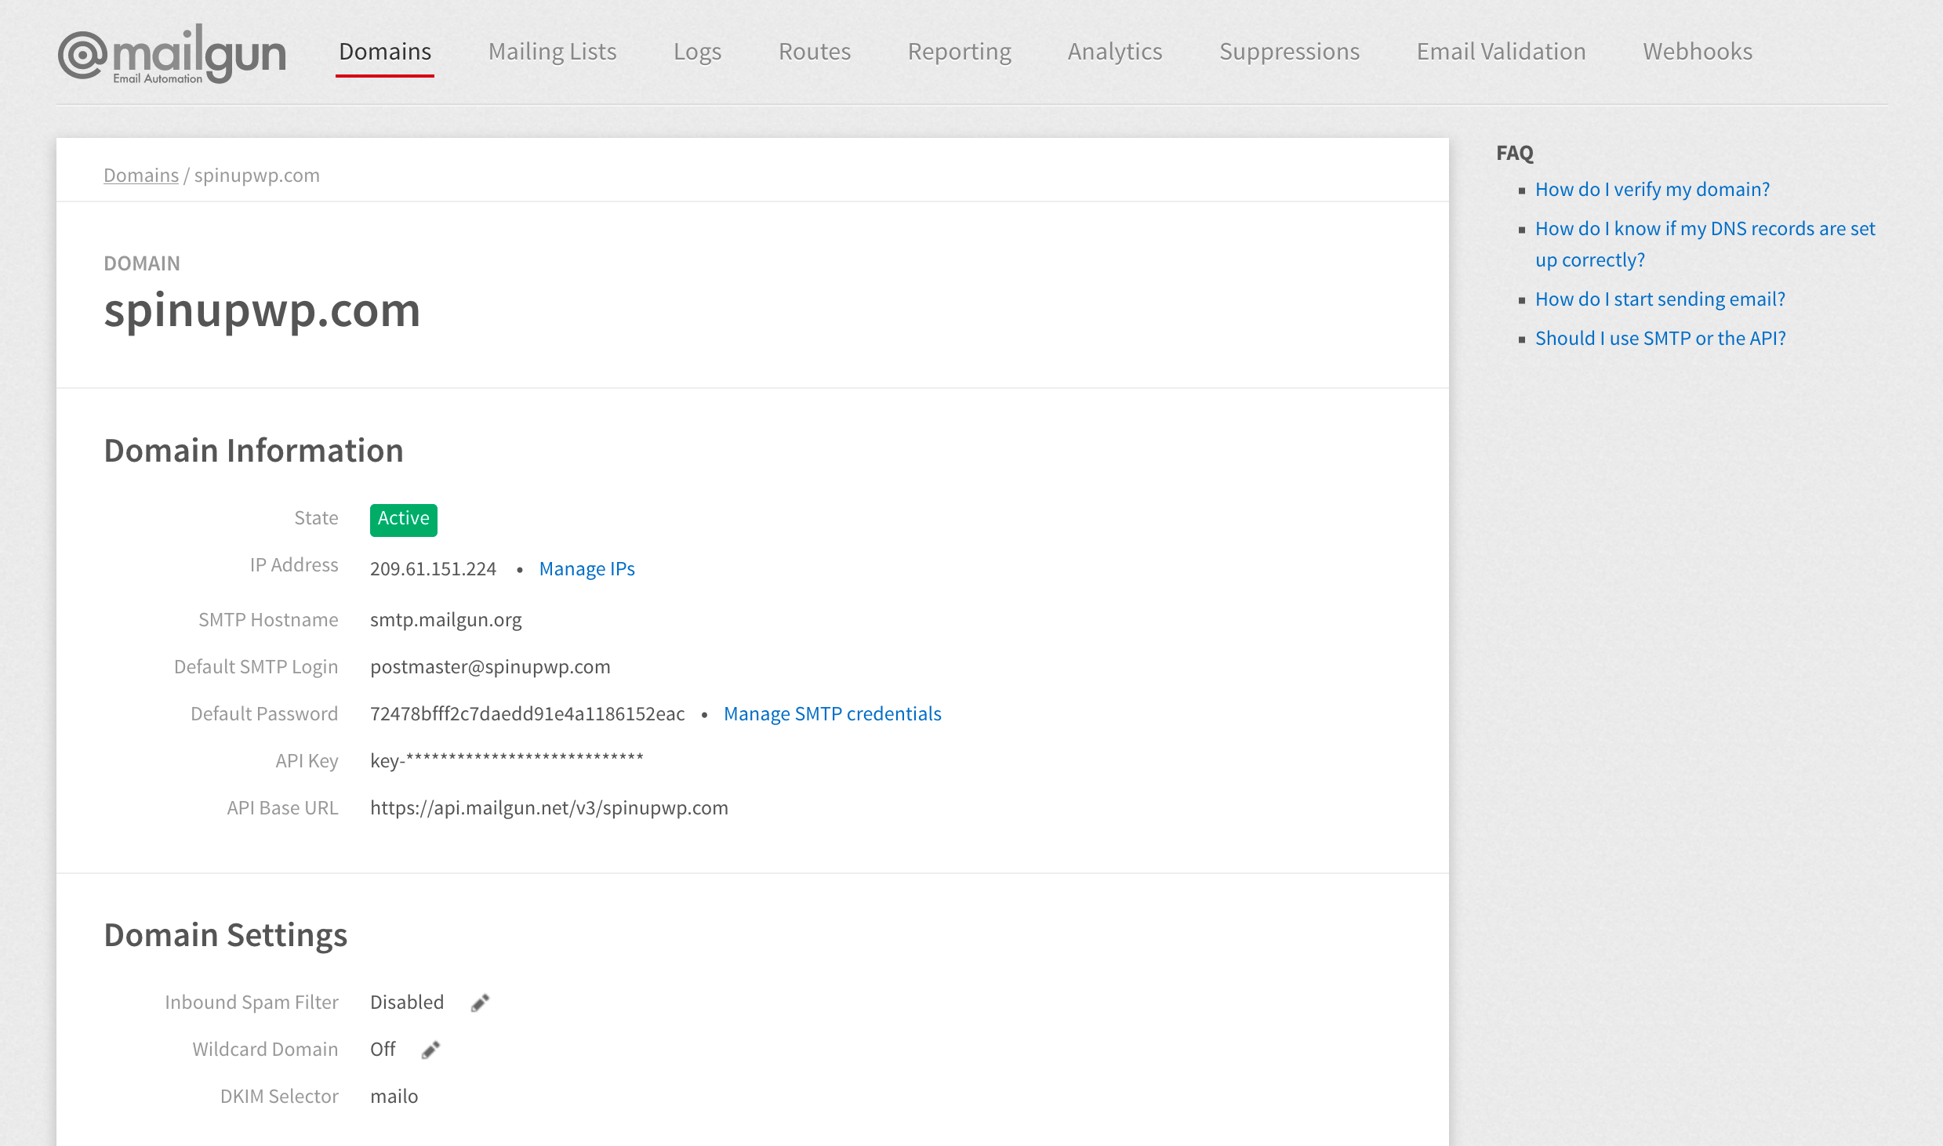Navigate to Reporting section
Image resolution: width=1943 pixels, height=1146 pixels.
pos(958,50)
